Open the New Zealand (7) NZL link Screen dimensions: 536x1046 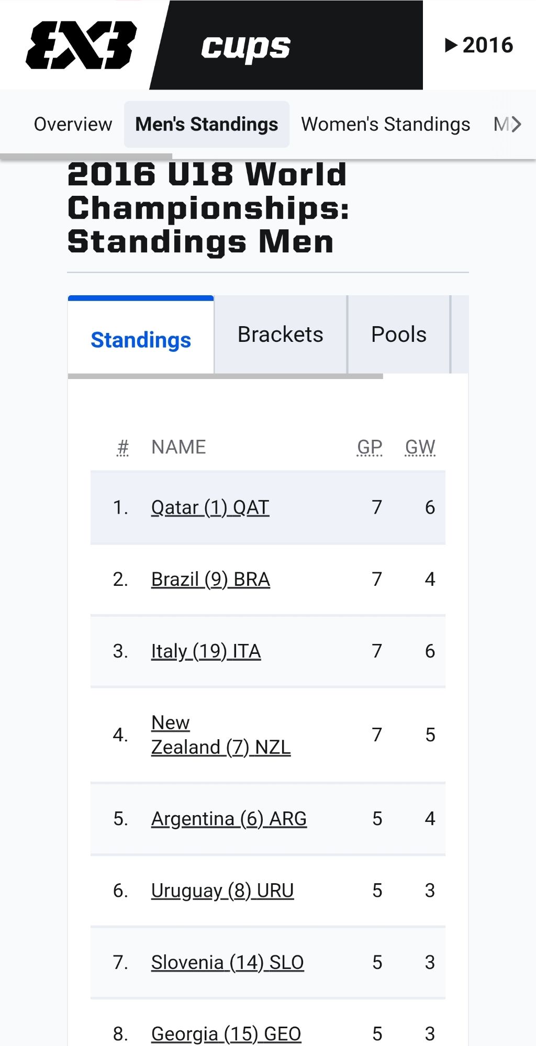point(220,735)
